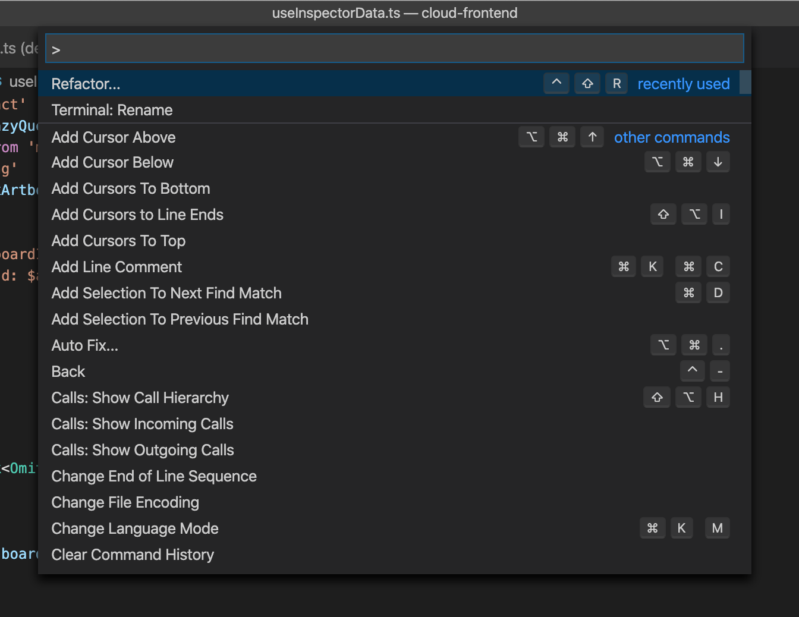The height and width of the screenshot is (617, 799).
Task: Click the D key badge for Add Selection To Next Find Match
Action: point(718,292)
